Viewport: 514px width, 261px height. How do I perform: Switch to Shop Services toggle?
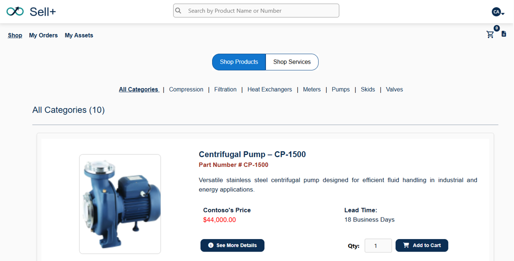(292, 62)
